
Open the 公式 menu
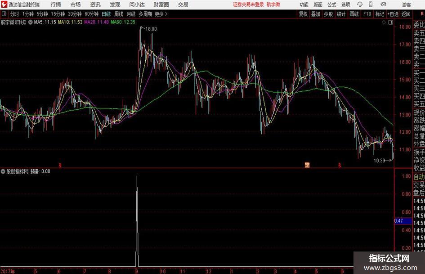(332, 4)
